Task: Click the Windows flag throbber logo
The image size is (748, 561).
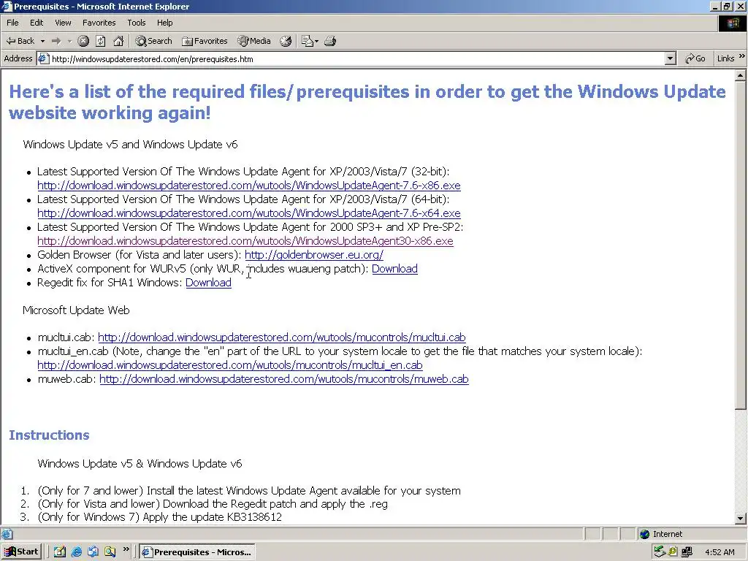Action: pyautogui.click(x=732, y=23)
